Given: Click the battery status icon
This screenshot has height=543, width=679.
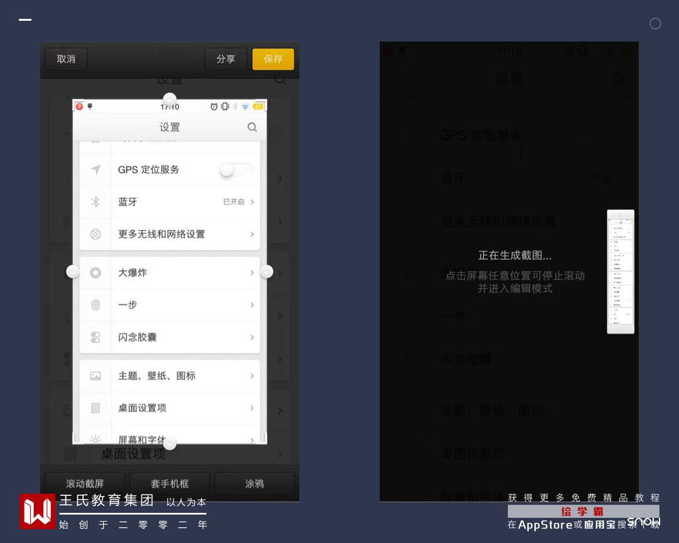Looking at the screenshot, I should pos(258,106).
